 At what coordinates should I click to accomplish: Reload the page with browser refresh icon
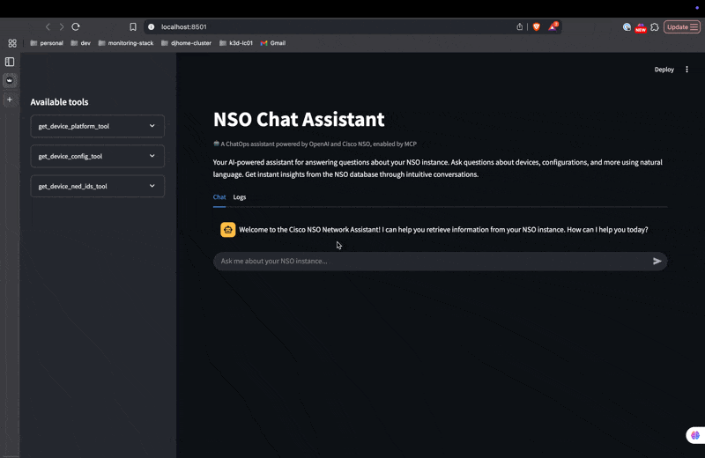coord(76,27)
